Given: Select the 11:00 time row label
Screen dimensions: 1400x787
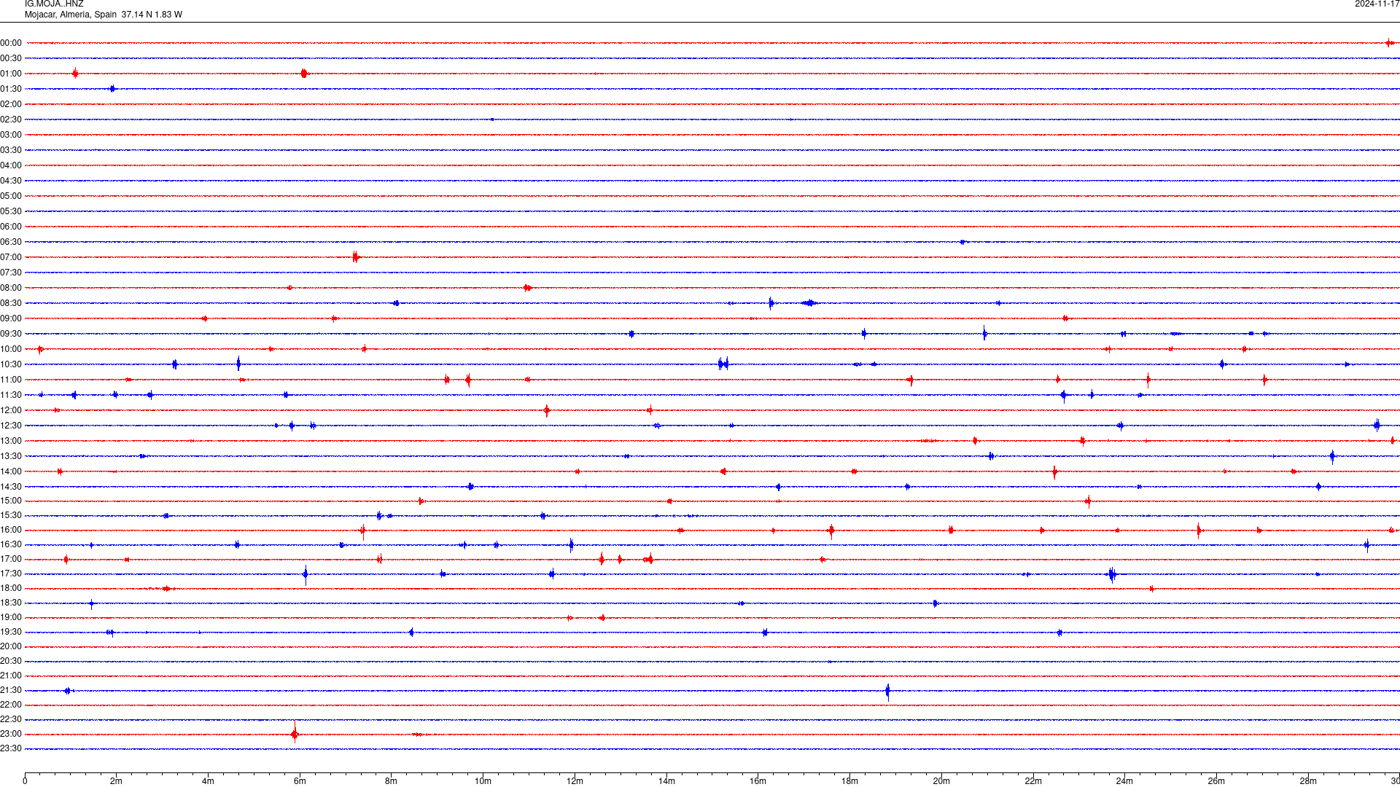Looking at the screenshot, I should 11,380.
